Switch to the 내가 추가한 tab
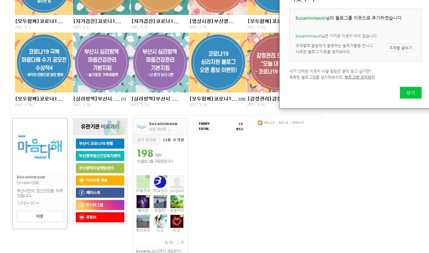This screenshot has width=429, height=253. pos(147,140)
